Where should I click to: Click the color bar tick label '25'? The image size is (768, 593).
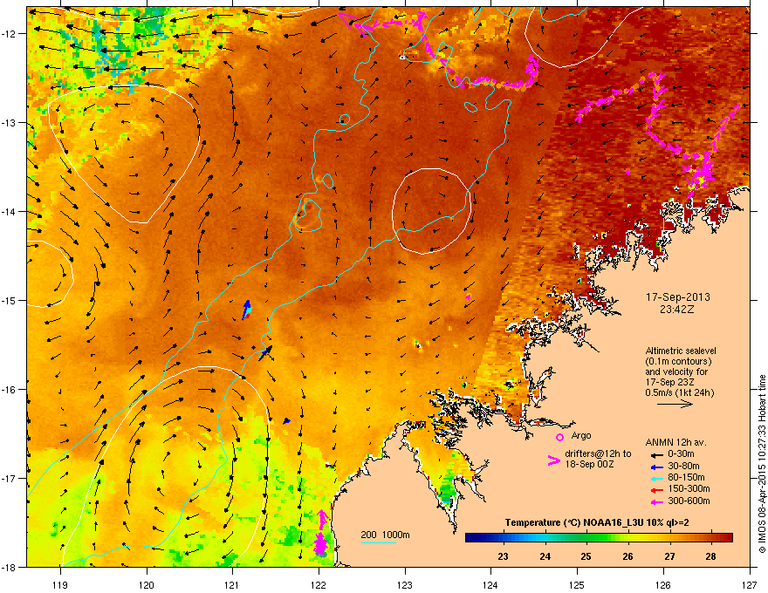[x=586, y=556]
